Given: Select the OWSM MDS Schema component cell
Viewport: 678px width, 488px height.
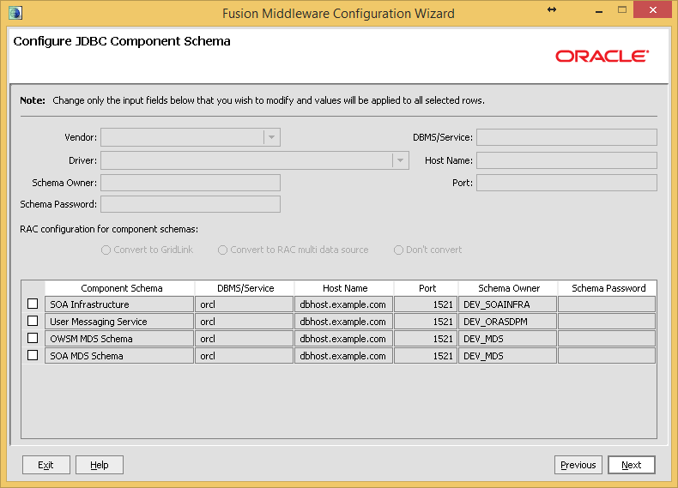Looking at the screenshot, I should click(x=119, y=339).
